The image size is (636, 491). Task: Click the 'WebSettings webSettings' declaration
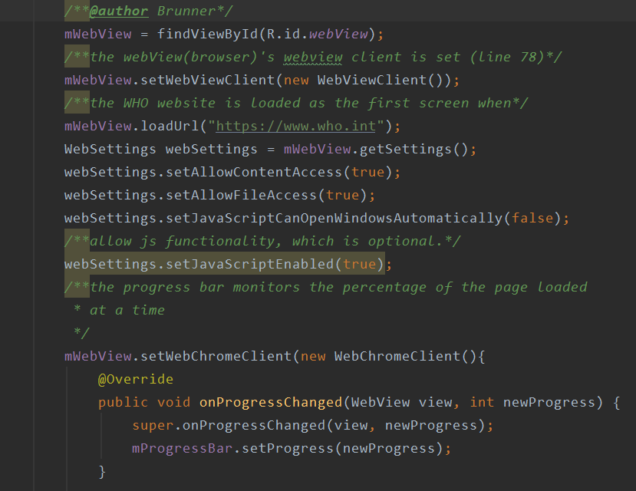160,149
